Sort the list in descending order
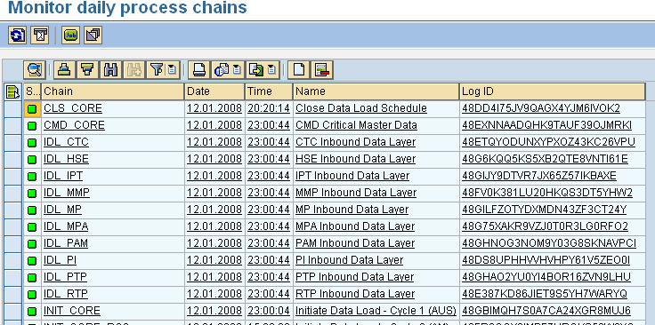The image size is (655, 325). 87,70
